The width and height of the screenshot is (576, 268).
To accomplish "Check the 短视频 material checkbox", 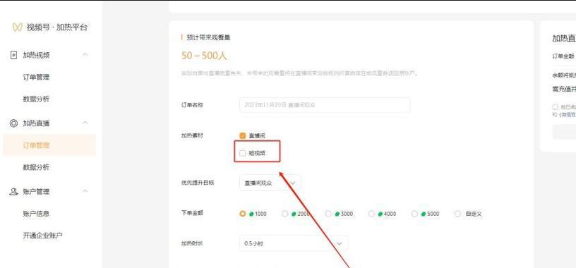I will click(x=242, y=153).
